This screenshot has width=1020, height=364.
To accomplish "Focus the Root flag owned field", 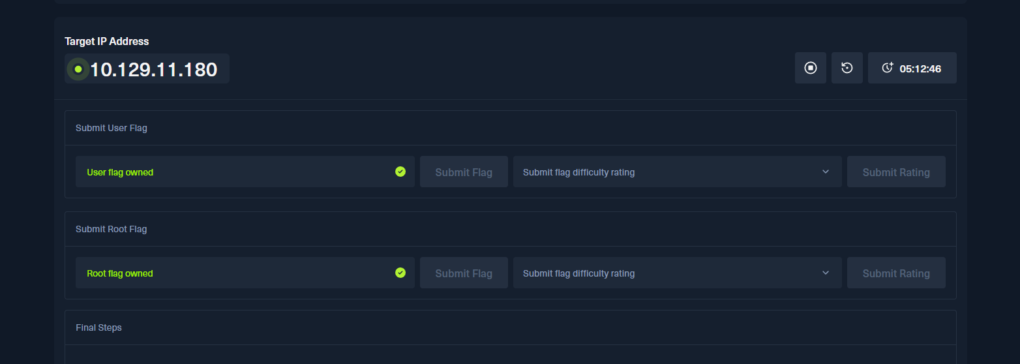I will 235,273.
